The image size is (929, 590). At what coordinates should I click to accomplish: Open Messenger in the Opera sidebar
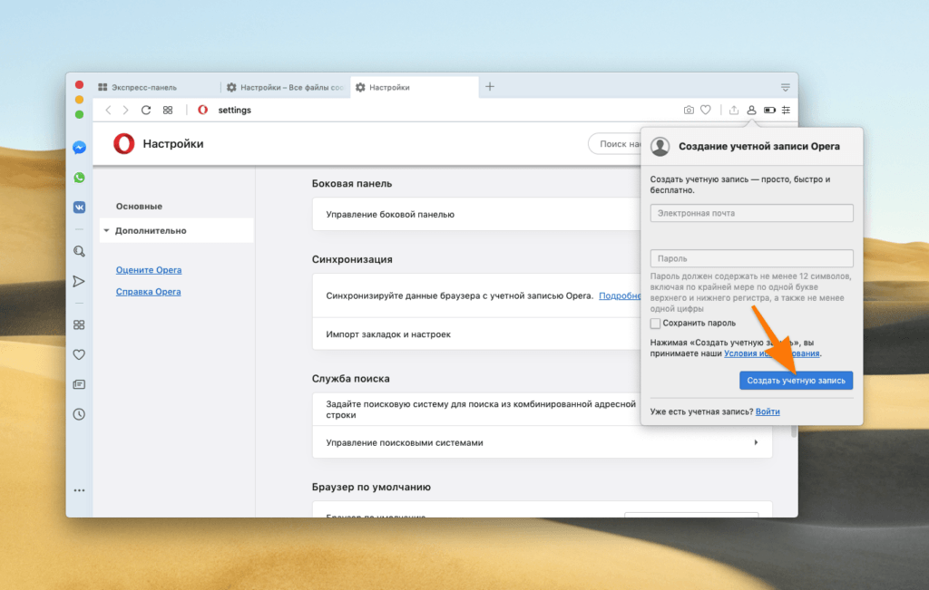(x=80, y=148)
